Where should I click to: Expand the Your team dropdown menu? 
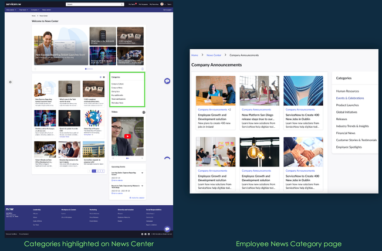tap(23, 10)
